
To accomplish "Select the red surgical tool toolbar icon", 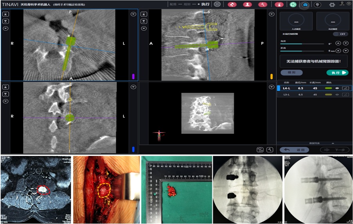I will [262, 4].
